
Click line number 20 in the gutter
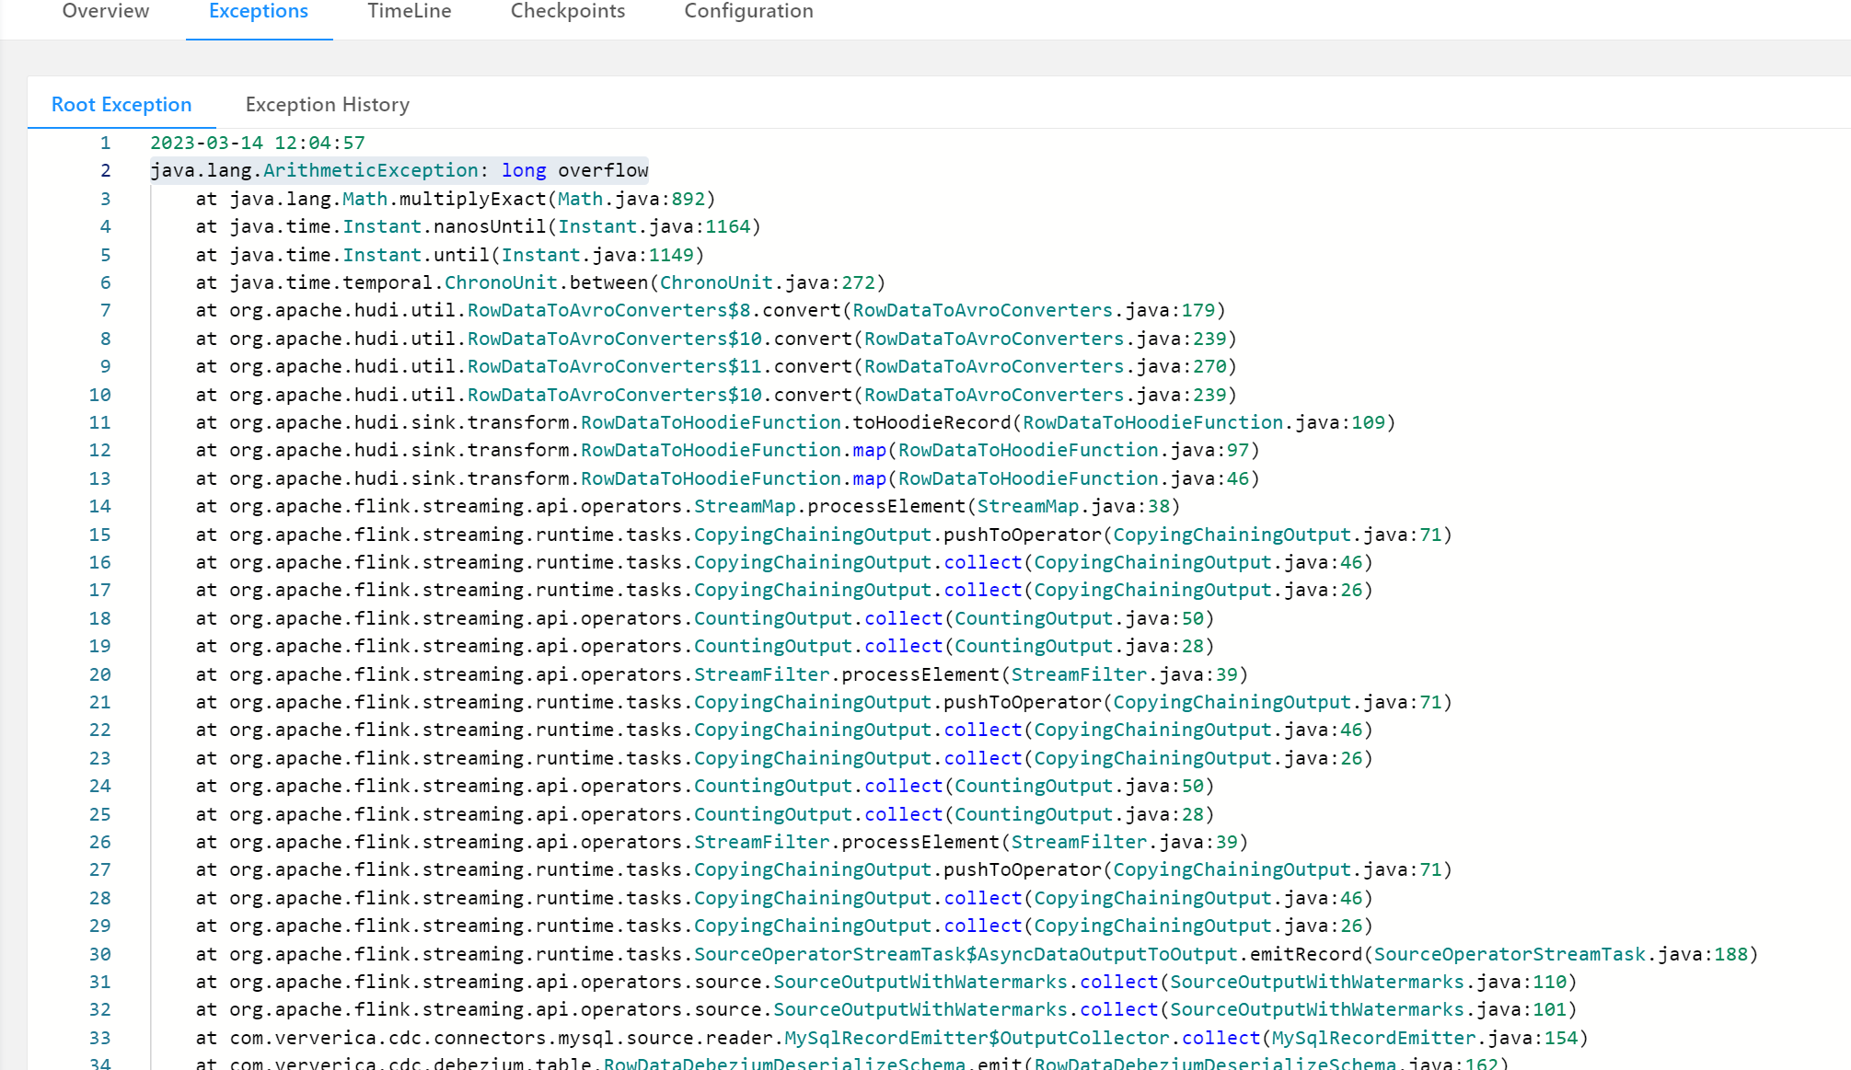(99, 674)
